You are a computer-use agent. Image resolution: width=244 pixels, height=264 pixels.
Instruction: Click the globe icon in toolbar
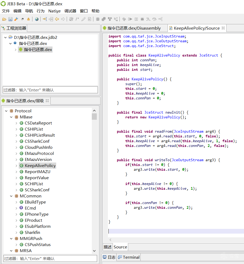(x=37, y=19)
